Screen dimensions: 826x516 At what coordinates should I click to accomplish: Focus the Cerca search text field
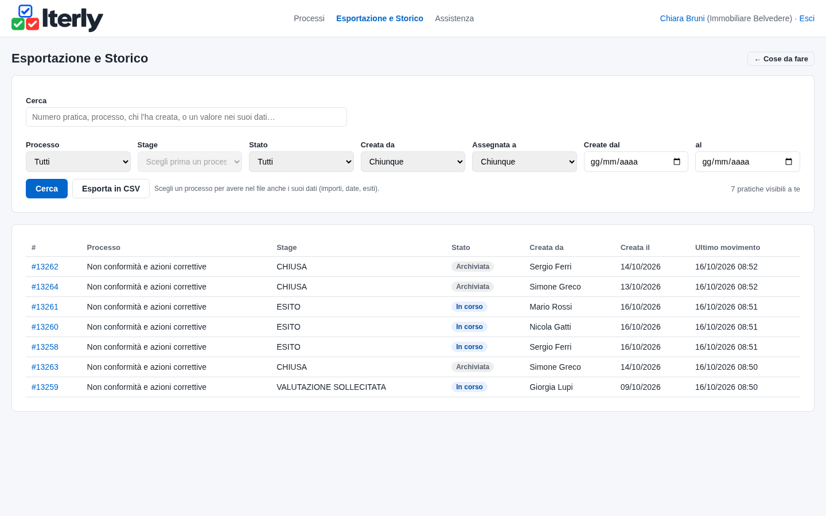point(186,117)
